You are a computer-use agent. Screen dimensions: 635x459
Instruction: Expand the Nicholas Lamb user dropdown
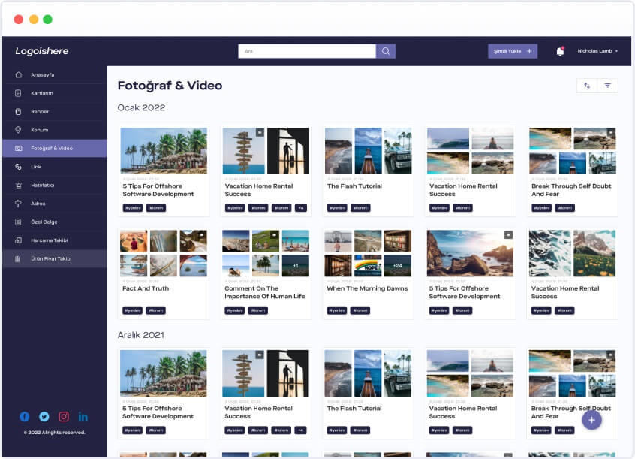pos(597,51)
